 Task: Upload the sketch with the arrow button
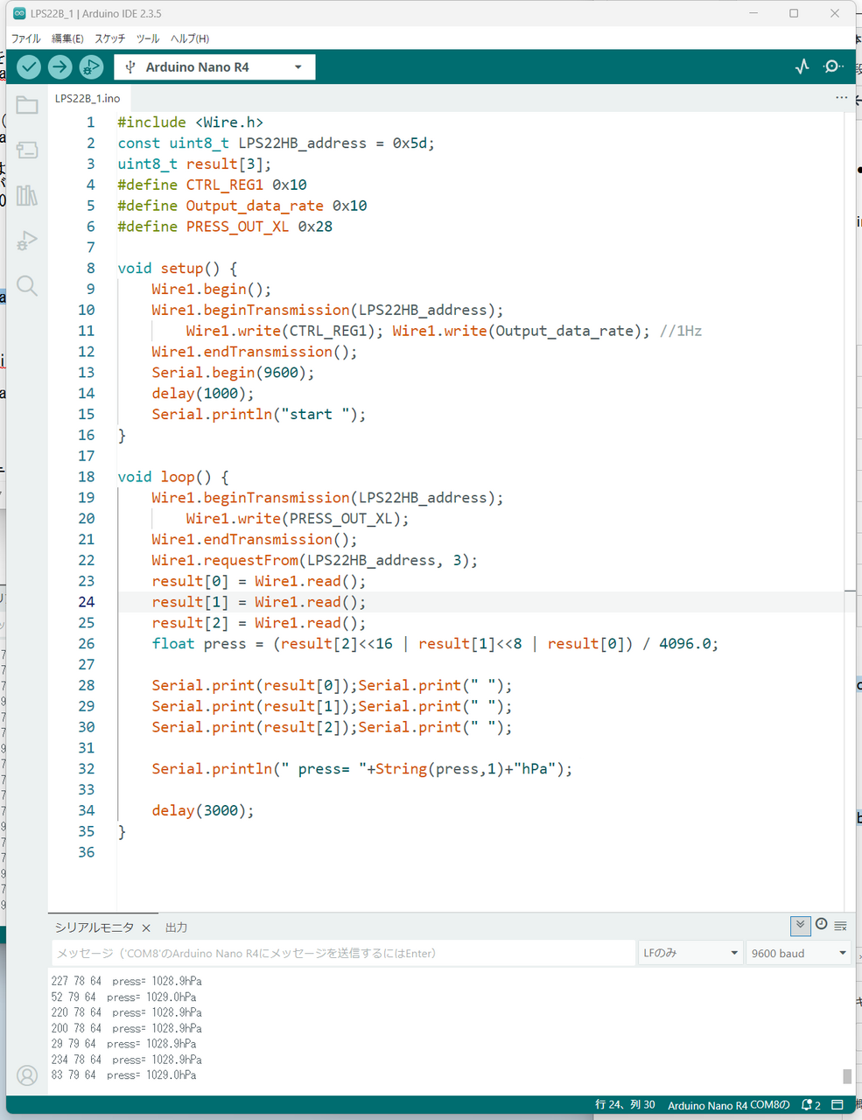coord(60,66)
